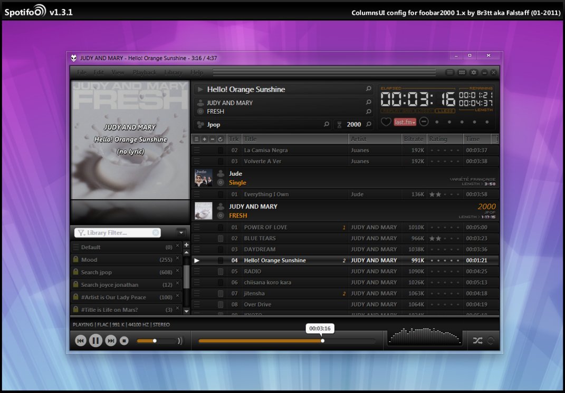Unlock the Mood playlist by clicking its padlock

(75, 259)
